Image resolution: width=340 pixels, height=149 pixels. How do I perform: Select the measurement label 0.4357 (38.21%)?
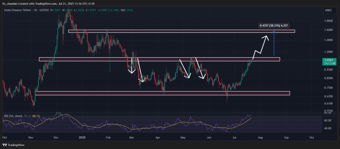[274, 26]
